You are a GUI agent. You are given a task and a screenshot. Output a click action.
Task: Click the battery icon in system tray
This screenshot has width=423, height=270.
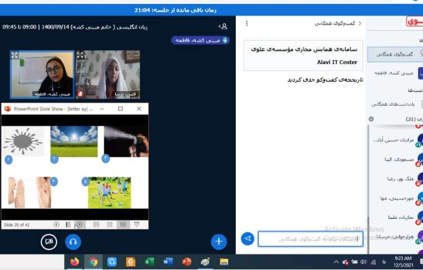[355, 262]
